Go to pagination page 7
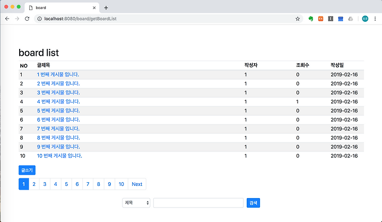382x222 pixels. pos(88,184)
